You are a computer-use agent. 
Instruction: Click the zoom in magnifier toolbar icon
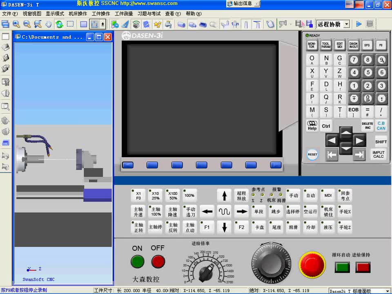pyautogui.click(x=16, y=24)
